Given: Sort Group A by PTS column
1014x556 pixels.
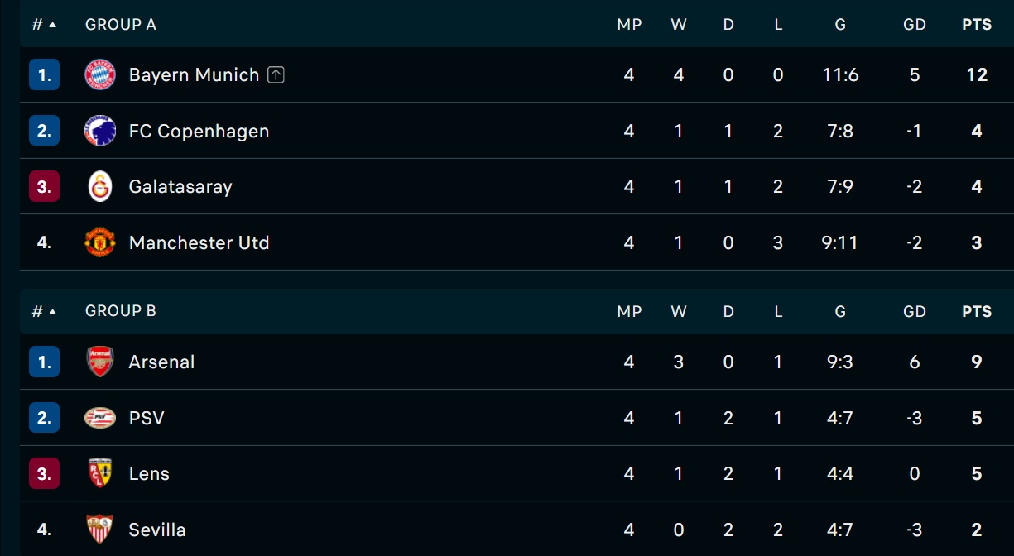Looking at the screenshot, I should [977, 25].
